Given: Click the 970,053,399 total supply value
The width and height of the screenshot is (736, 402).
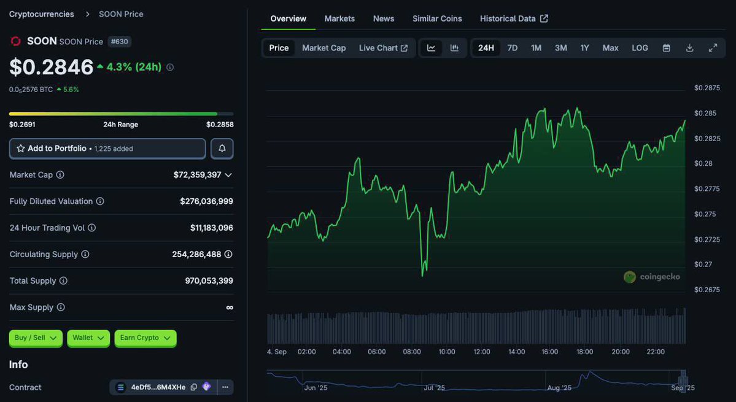Looking at the screenshot, I should coord(209,280).
